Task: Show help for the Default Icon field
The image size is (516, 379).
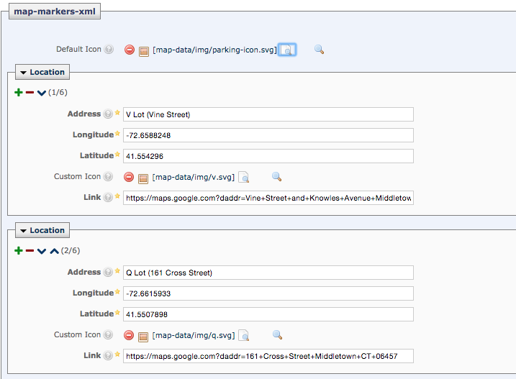Action: point(109,49)
